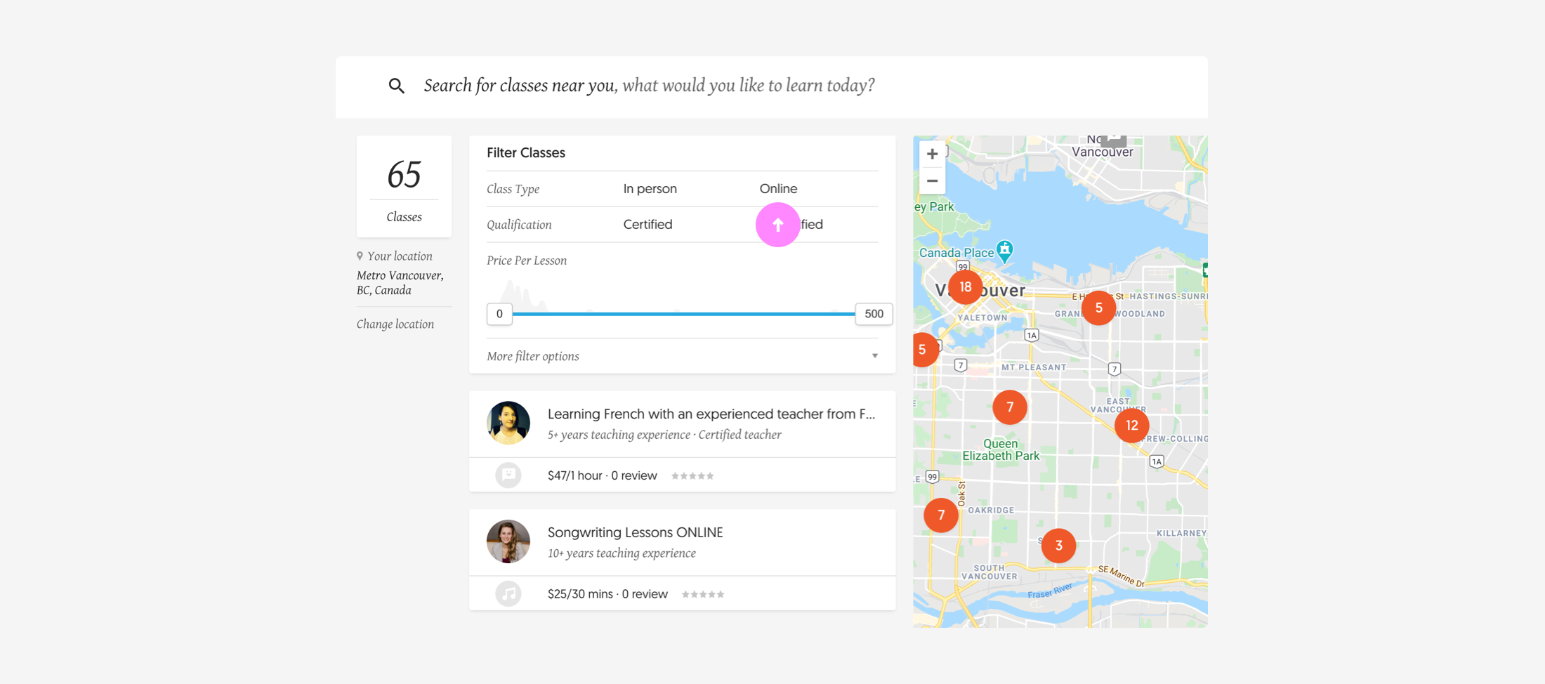Image resolution: width=1545 pixels, height=684 pixels.
Task: Click the Canada Place map pin
Action: (1005, 250)
